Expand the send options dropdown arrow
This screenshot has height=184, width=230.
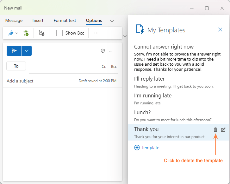(27, 51)
